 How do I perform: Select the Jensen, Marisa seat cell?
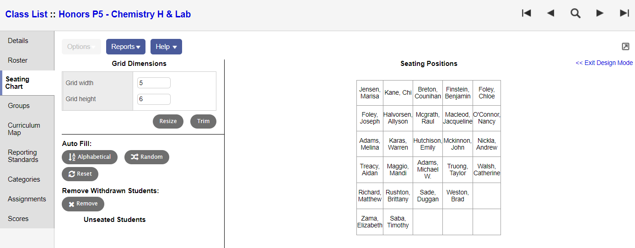pos(370,93)
